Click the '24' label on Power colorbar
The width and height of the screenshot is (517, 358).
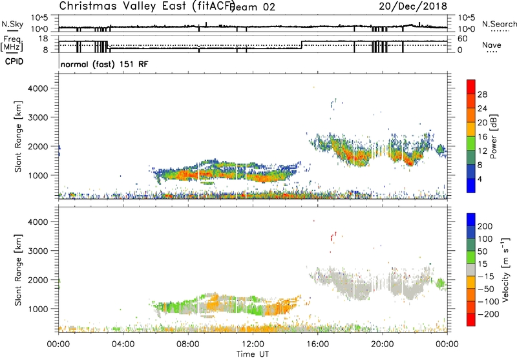click(x=482, y=109)
